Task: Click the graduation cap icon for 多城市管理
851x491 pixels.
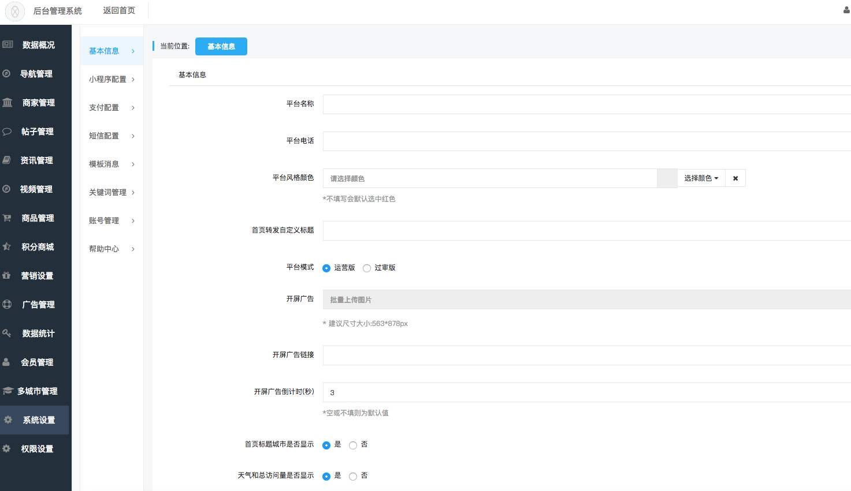Action: point(8,391)
